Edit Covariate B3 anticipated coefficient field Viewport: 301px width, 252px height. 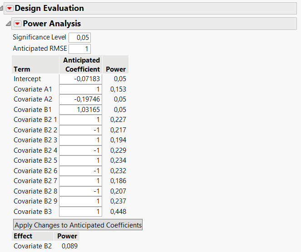80,212
